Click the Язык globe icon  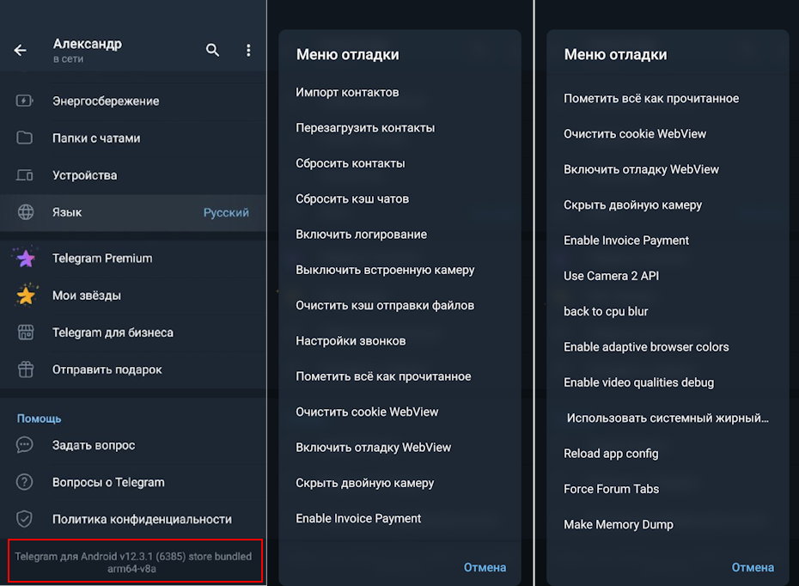25,212
